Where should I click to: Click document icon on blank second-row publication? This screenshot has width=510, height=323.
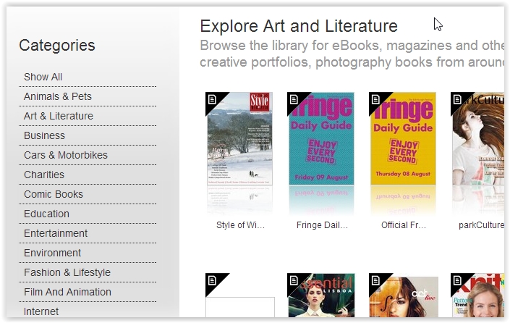pyautogui.click(x=212, y=280)
